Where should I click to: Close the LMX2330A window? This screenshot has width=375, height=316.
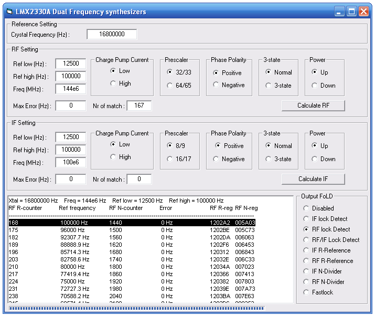click(x=364, y=12)
